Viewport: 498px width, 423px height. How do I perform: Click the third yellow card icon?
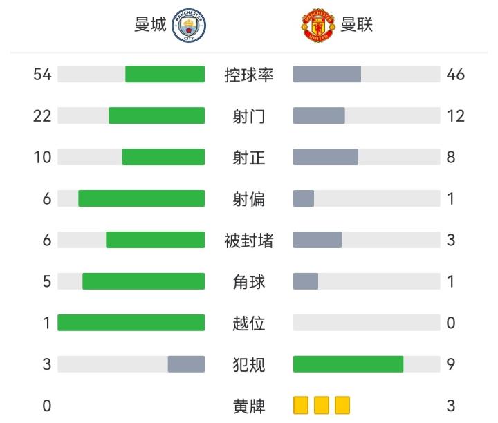click(x=342, y=405)
